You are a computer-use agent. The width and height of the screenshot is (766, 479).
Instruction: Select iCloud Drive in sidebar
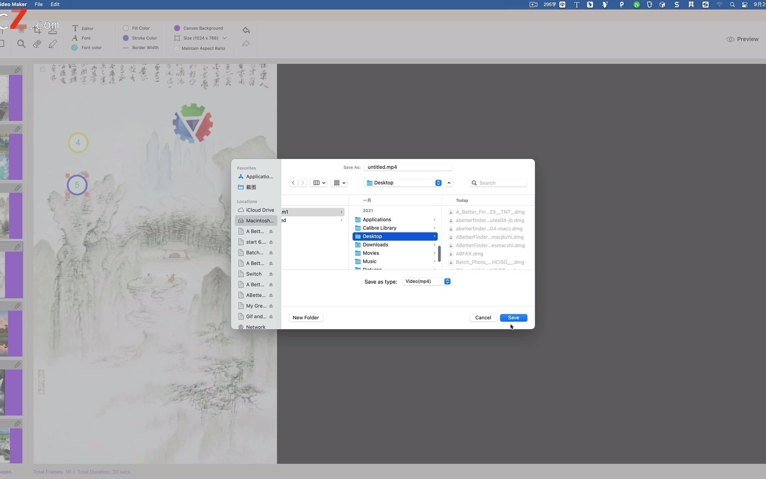256,210
